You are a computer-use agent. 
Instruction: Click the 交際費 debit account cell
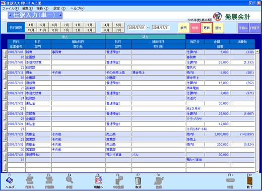(x=38, y=114)
